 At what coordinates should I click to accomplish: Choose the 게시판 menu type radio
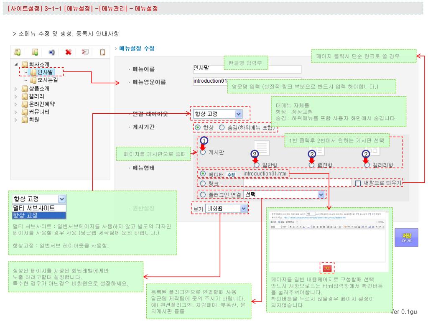pos(203,152)
